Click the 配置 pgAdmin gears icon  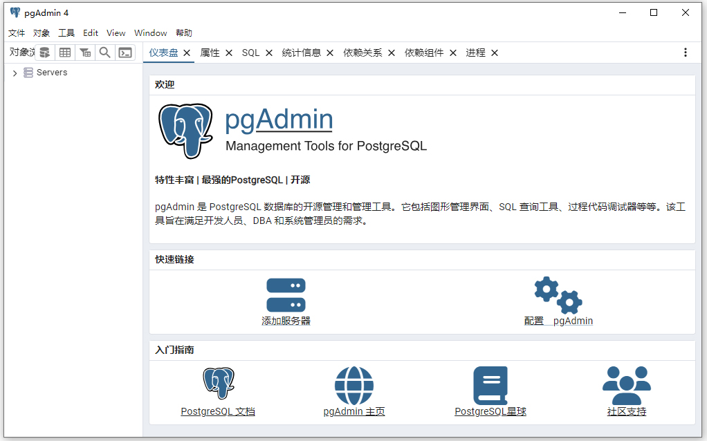click(558, 295)
